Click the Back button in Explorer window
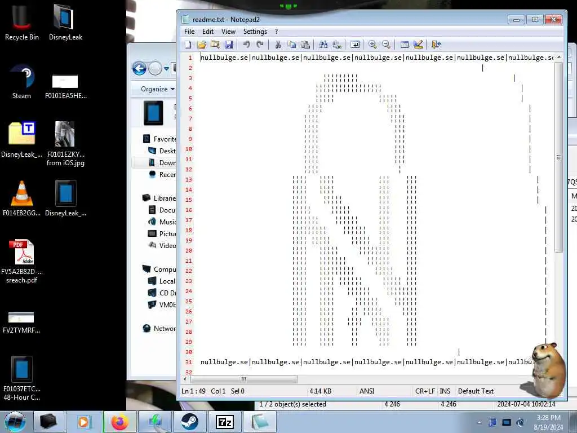 (x=140, y=68)
